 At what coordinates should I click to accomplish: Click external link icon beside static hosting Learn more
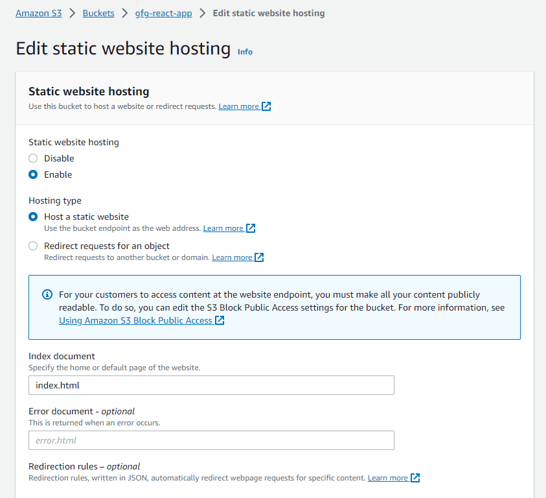coord(266,106)
